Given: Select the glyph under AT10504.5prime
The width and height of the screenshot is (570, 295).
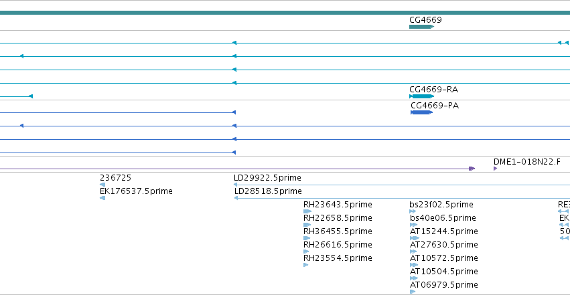Looking at the screenshot, I should tap(414, 278).
